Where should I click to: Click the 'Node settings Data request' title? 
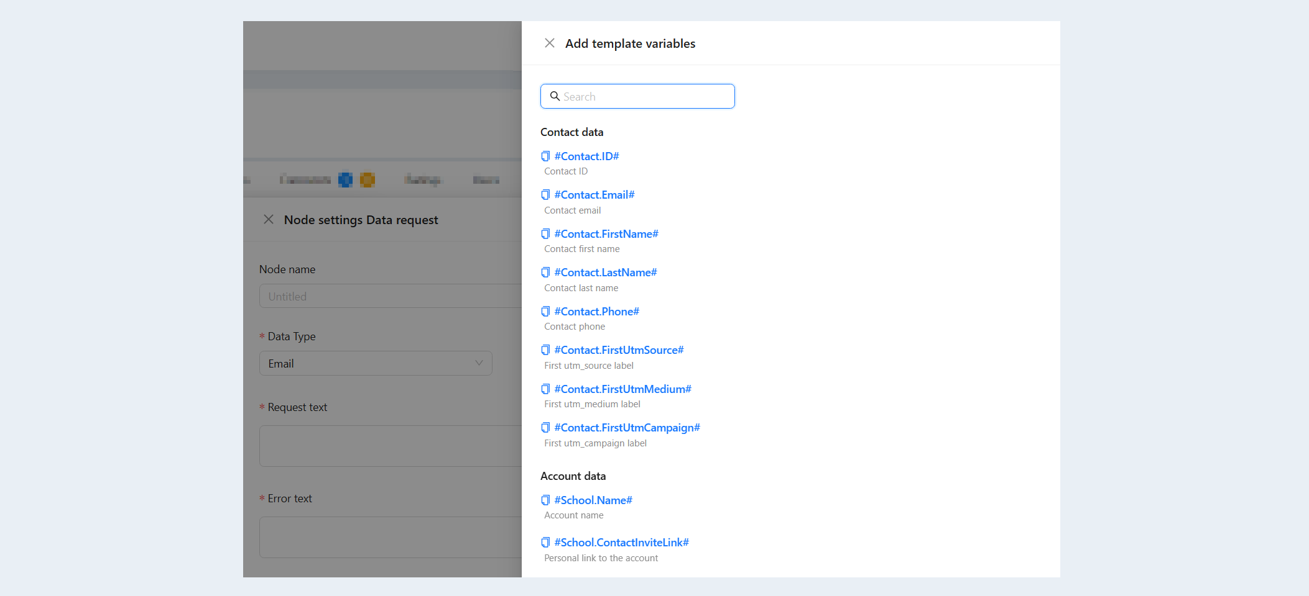pos(361,220)
